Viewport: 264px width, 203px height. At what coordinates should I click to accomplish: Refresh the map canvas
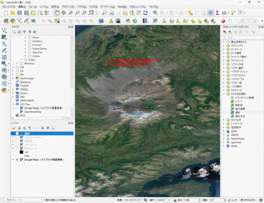(146, 13)
